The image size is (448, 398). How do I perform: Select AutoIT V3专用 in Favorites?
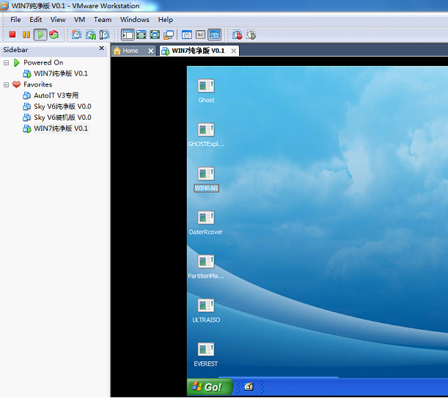56,95
